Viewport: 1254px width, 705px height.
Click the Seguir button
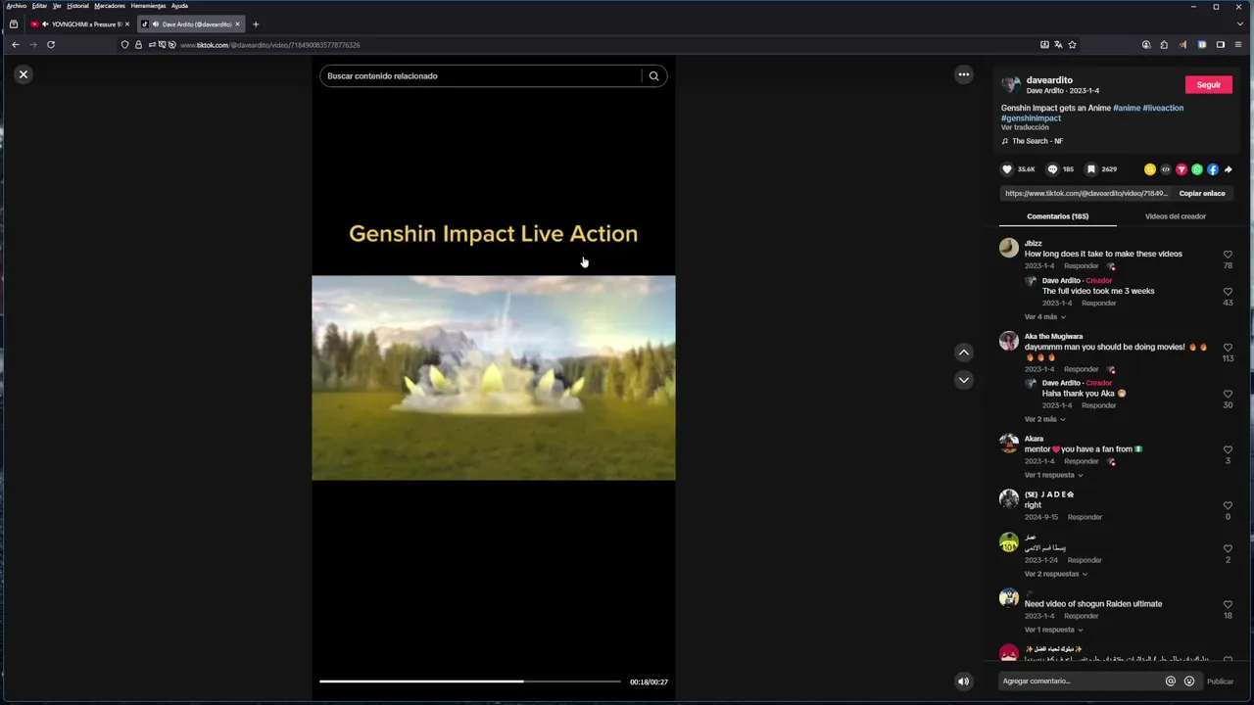tap(1208, 85)
